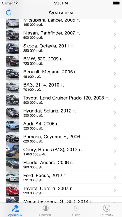Select 'Nissan, Pathfinder, 2007 г.' title
This screenshot has width=122, height=217.
point(51,33)
